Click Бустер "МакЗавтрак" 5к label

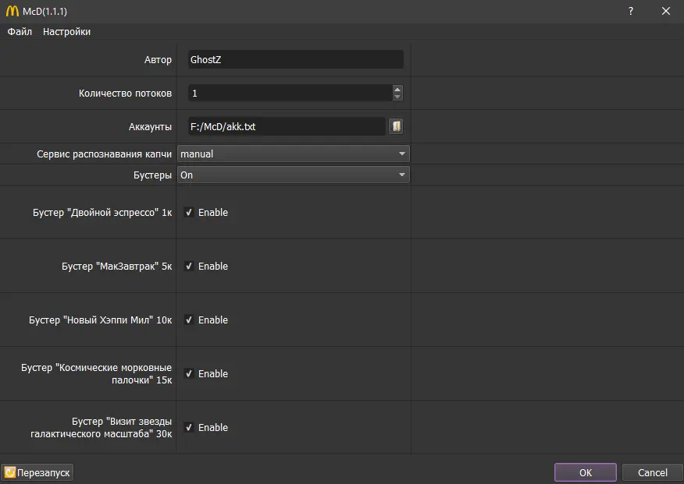click(x=117, y=266)
